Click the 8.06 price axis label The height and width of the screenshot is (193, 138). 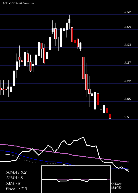(128, 99)
